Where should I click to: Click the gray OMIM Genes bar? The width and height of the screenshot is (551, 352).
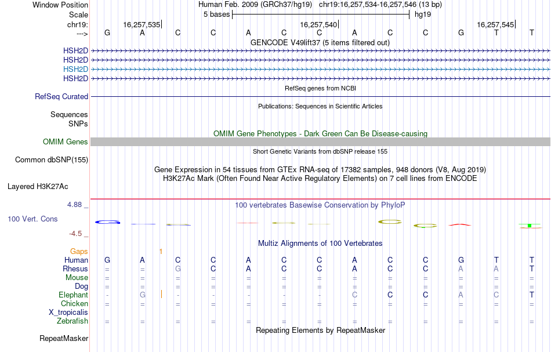[320, 142]
